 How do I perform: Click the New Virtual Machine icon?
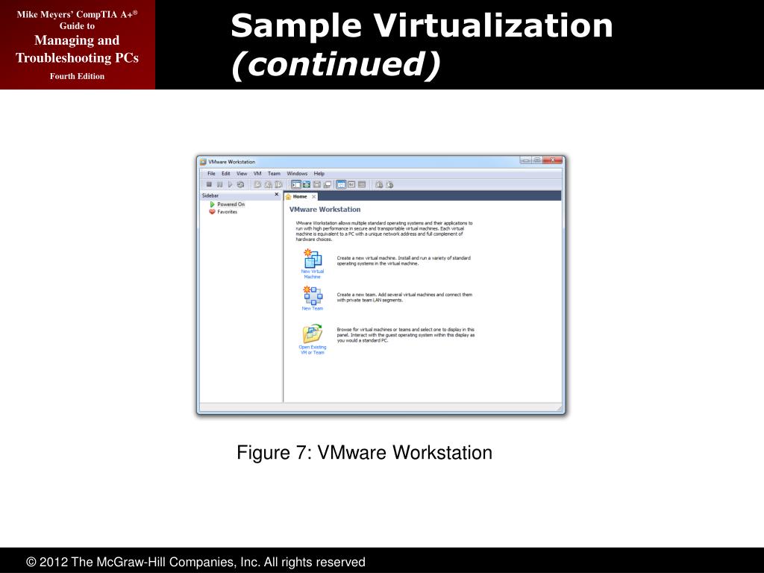(313, 259)
